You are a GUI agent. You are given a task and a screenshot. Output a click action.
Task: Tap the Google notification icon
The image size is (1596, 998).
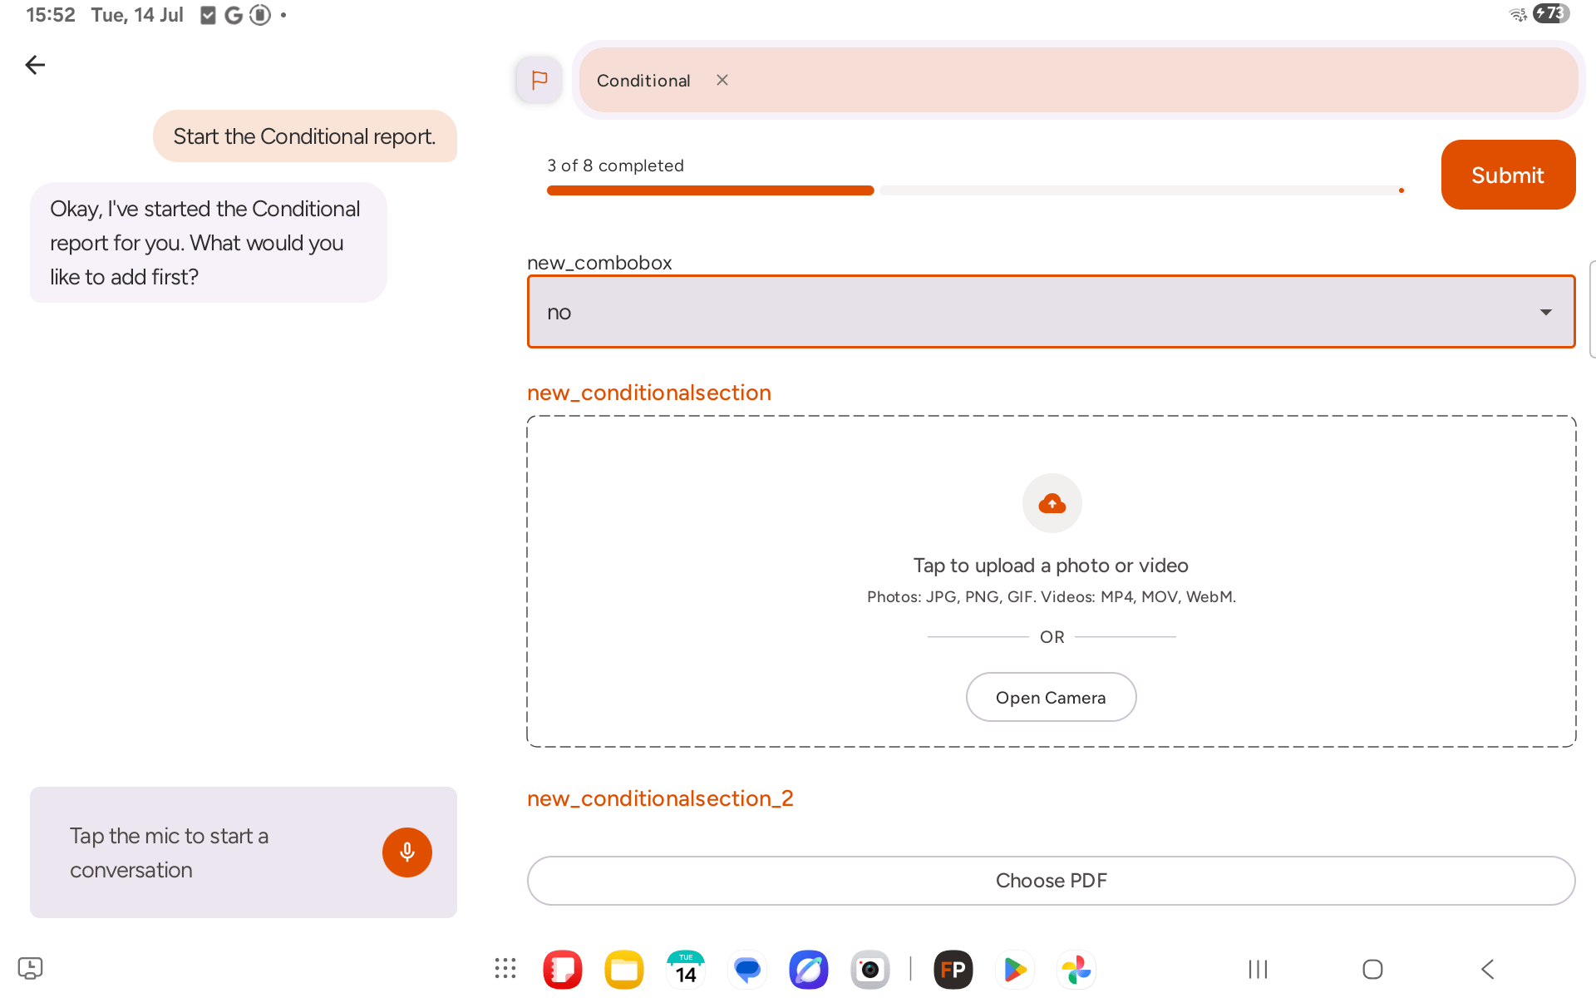(234, 15)
